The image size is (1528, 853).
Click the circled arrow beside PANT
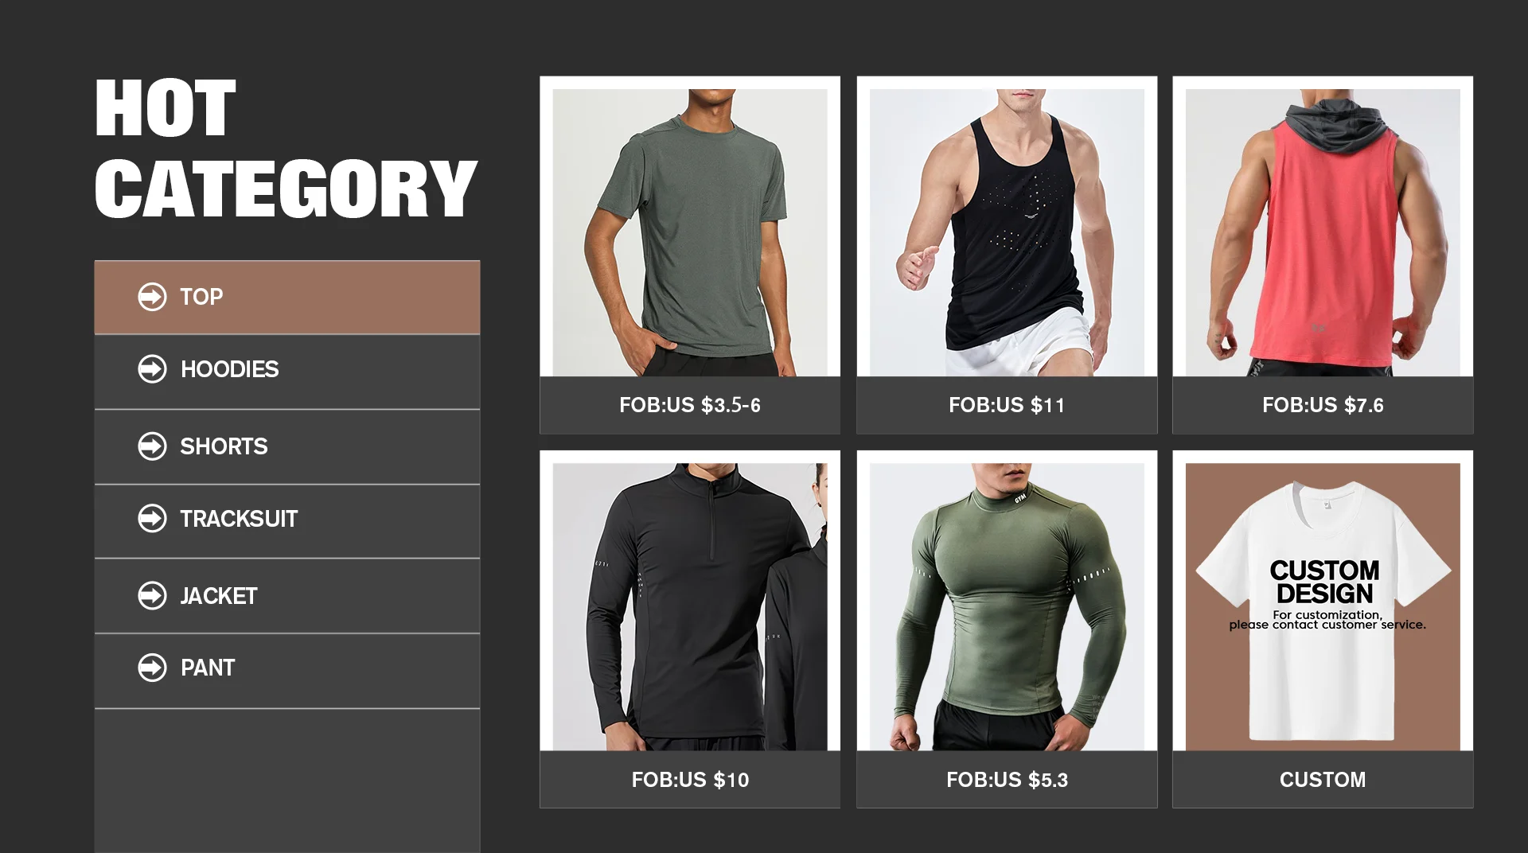(152, 668)
